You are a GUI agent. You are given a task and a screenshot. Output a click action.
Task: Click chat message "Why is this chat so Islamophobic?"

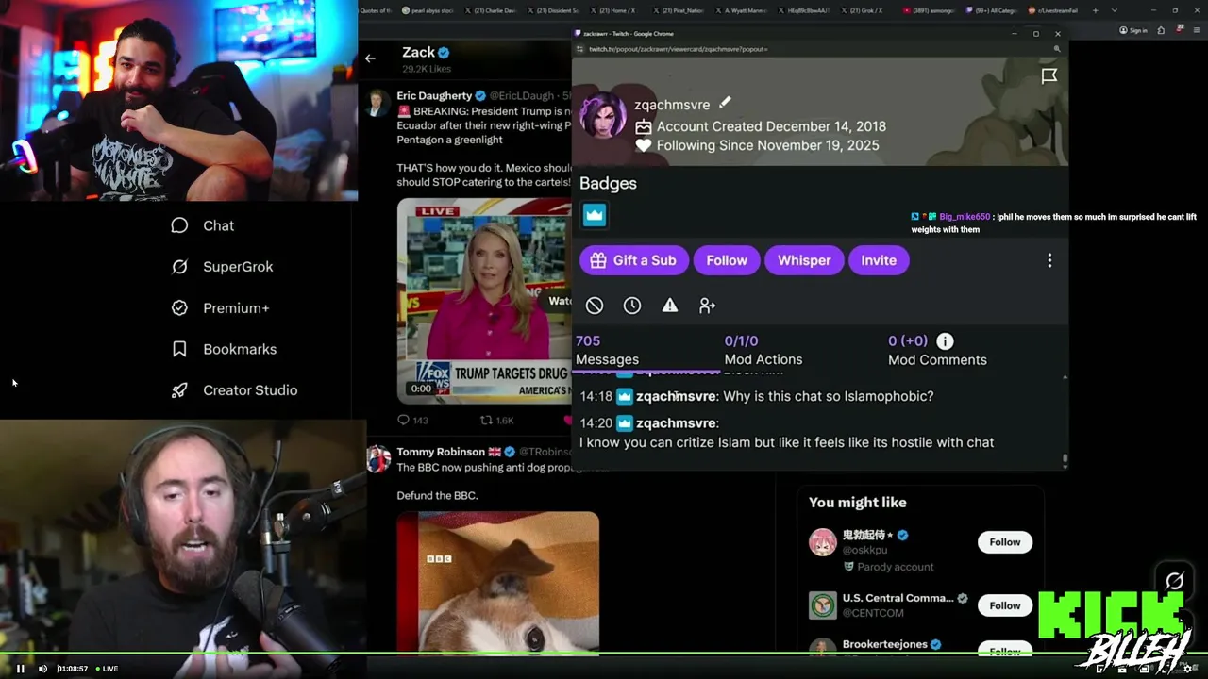(x=829, y=396)
